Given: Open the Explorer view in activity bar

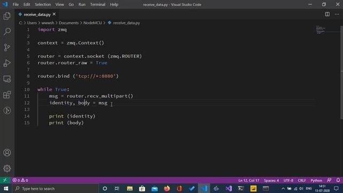Looking at the screenshot, I should coord(7,16).
